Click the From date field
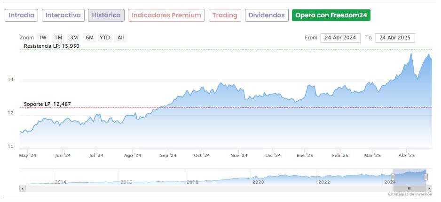441x202 pixels. [x=340, y=38]
